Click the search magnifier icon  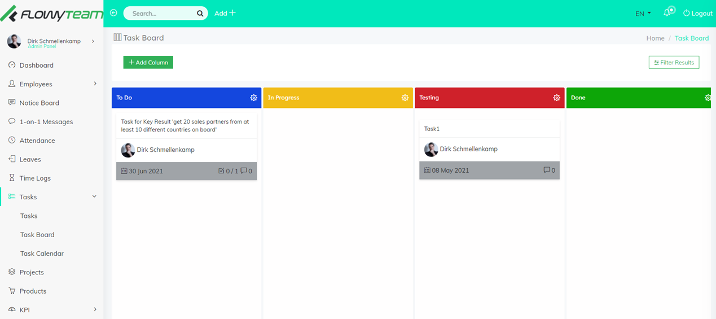tap(200, 14)
